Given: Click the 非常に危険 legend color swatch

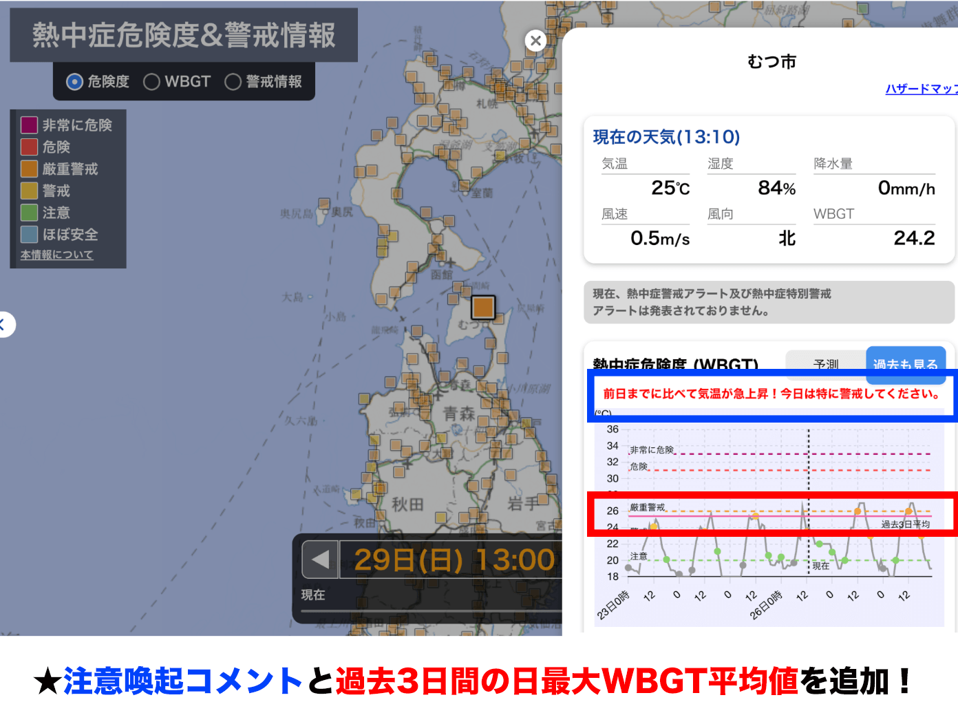Looking at the screenshot, I should coord(29,125).
